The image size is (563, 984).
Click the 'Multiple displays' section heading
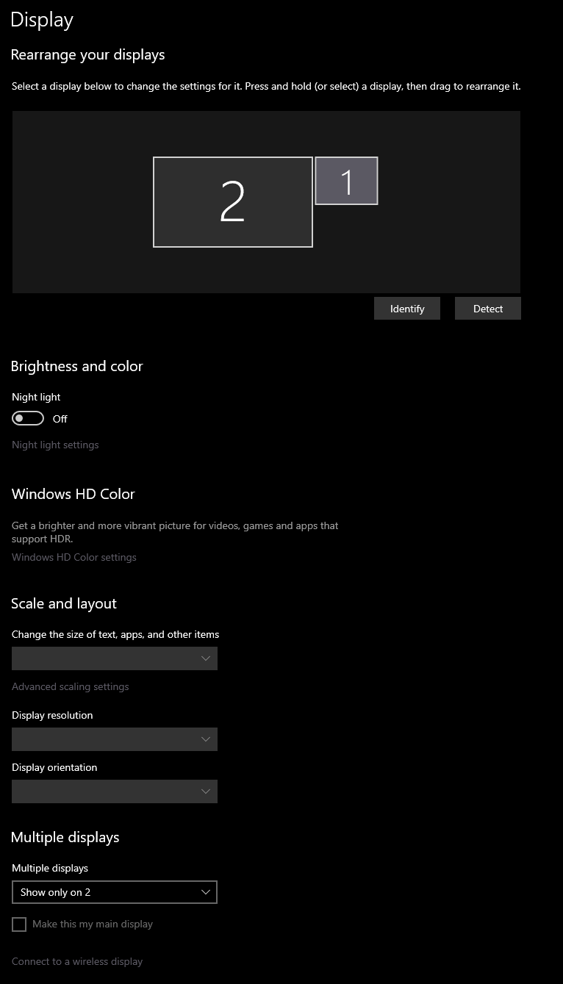[65, 837]
